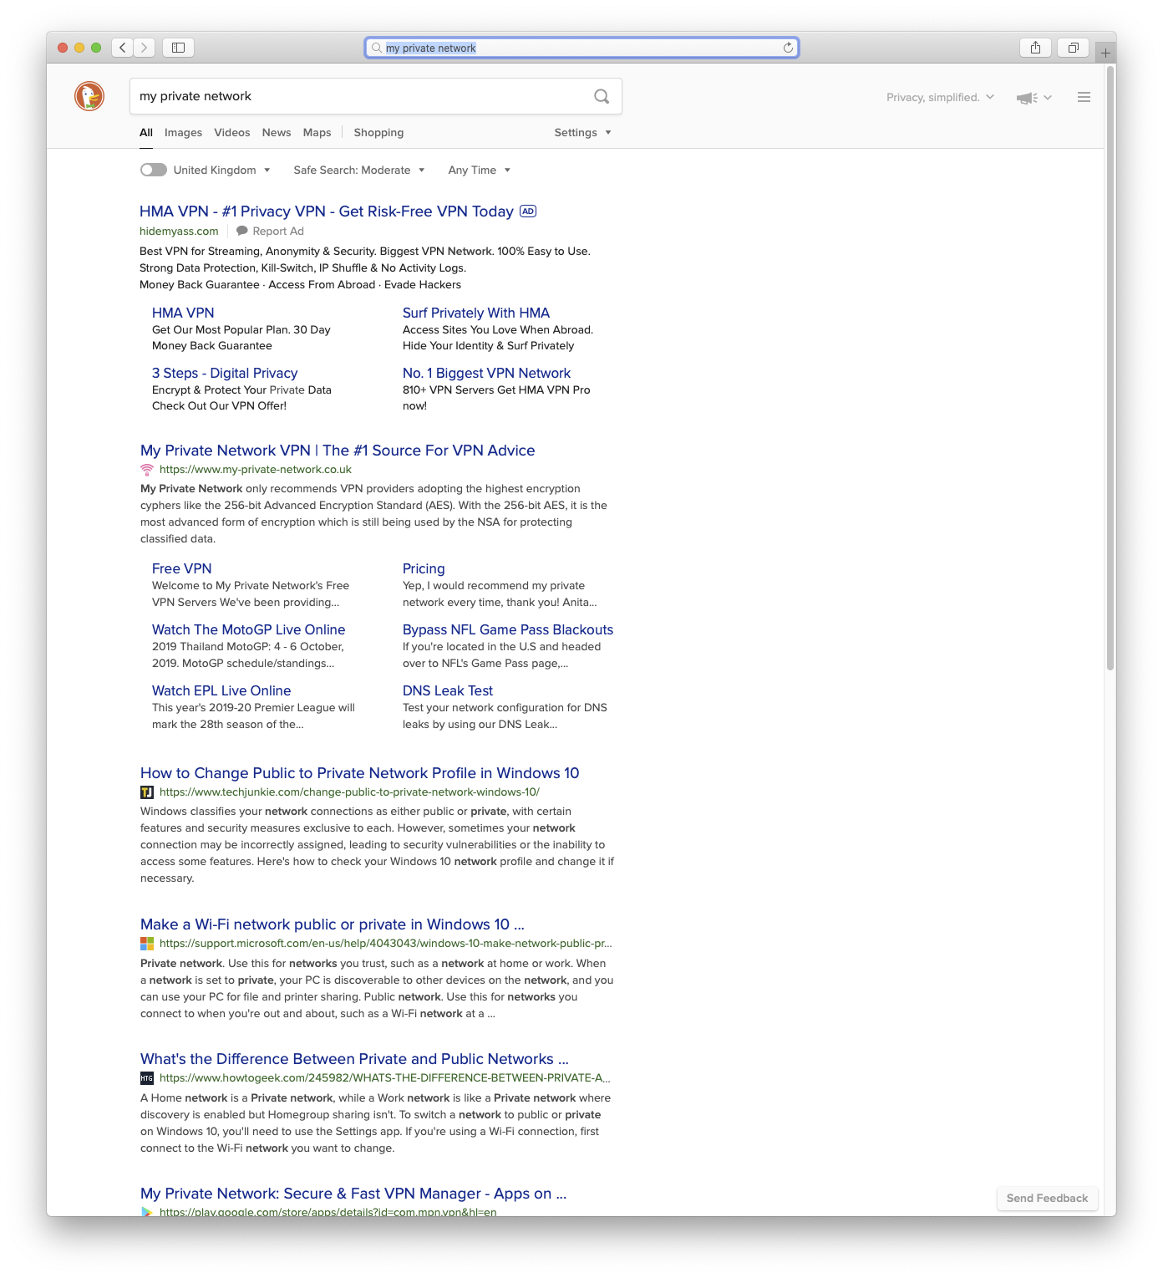Expand Privacy, simplified menu
Image resolution: width=1163 pixels, height=1278 pixels.
[x=940, y=97]
